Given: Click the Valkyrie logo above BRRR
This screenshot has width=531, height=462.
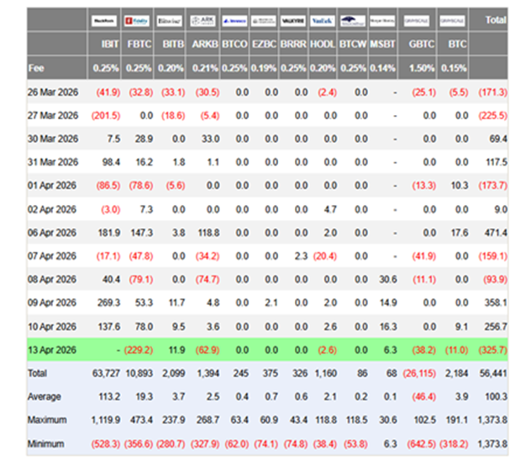Looking at the screenshot, I should (293, 21).
